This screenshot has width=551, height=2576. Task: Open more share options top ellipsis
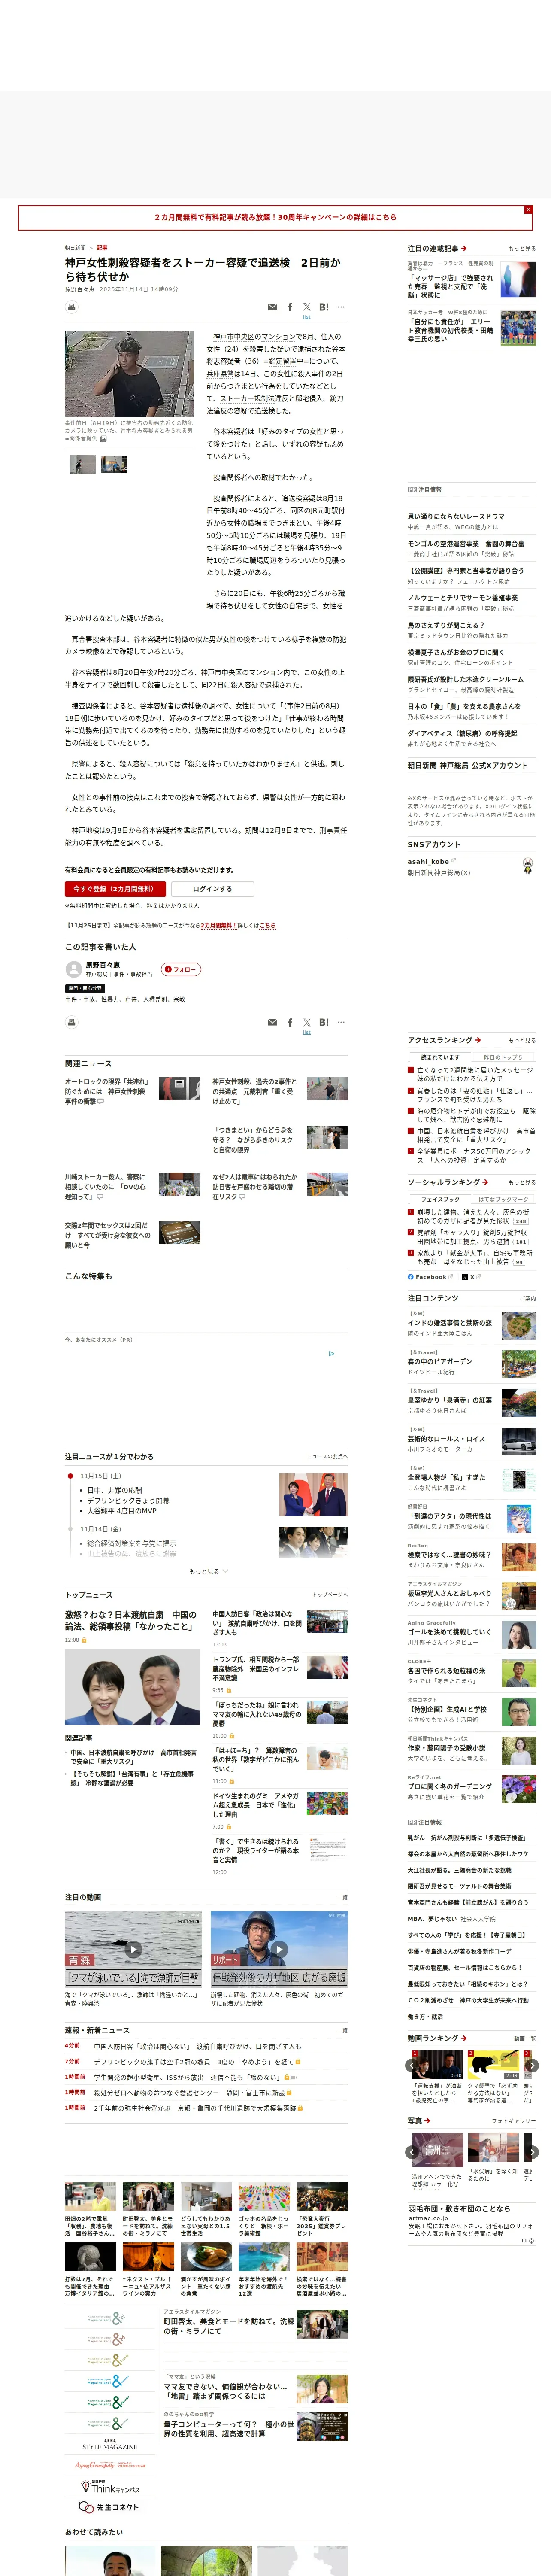pos(341,307)
